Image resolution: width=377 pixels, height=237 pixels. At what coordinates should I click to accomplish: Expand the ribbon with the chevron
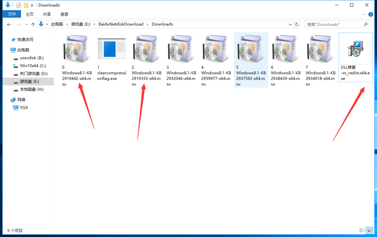tap(364, 14)
